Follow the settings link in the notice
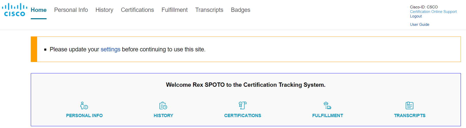Screen dimensions: 466x128 click(x=110, y=49)
